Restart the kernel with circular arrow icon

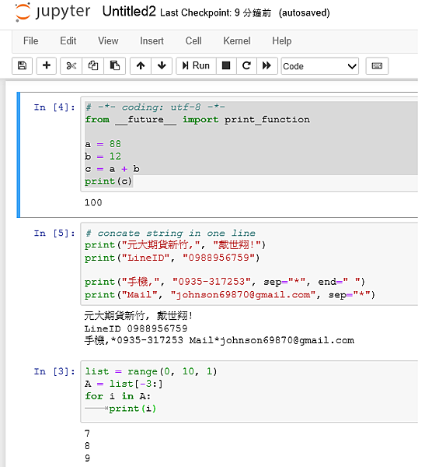point(246,65)
